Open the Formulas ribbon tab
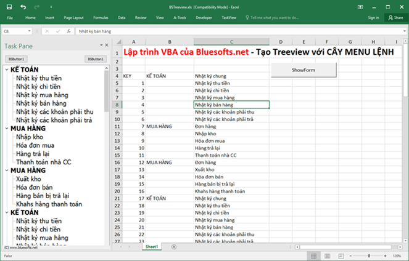 pyautogui.click(x=101, y=18)
